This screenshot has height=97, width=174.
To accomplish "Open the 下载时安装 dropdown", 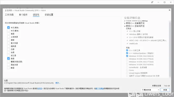I will 150,90.
